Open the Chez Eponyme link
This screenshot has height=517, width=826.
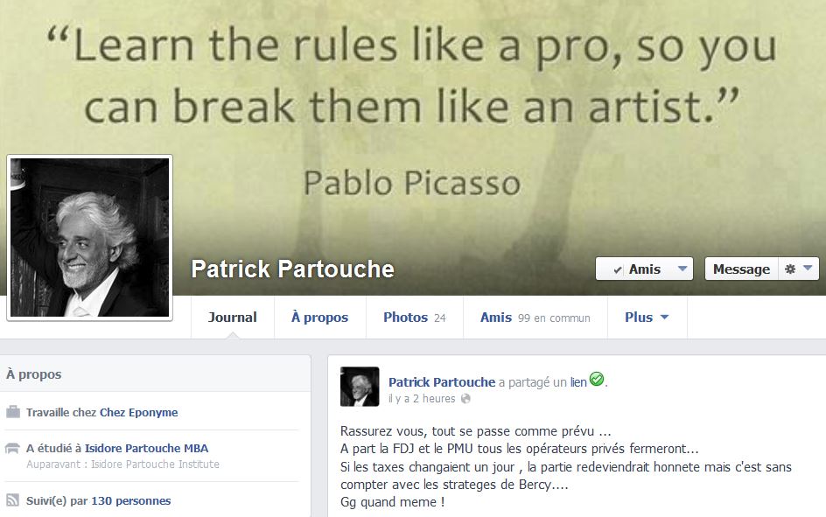[138, 412]
